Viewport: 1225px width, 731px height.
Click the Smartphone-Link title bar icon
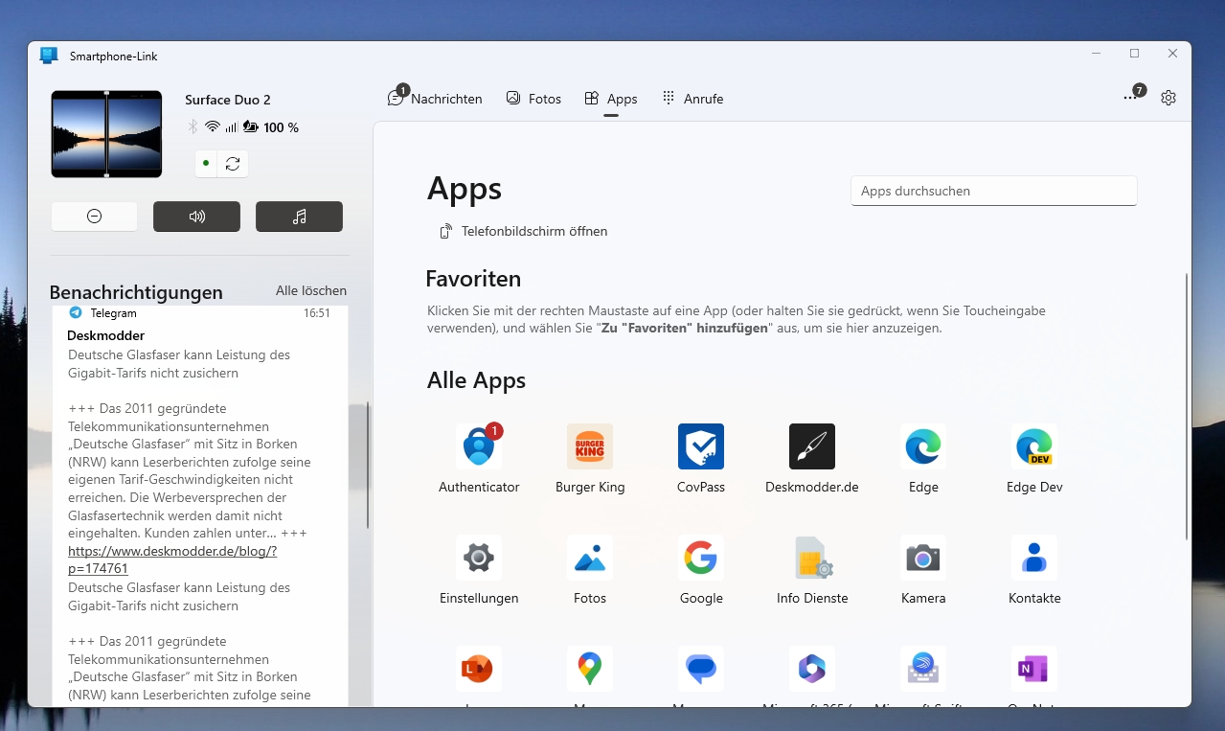pos(49,56)
